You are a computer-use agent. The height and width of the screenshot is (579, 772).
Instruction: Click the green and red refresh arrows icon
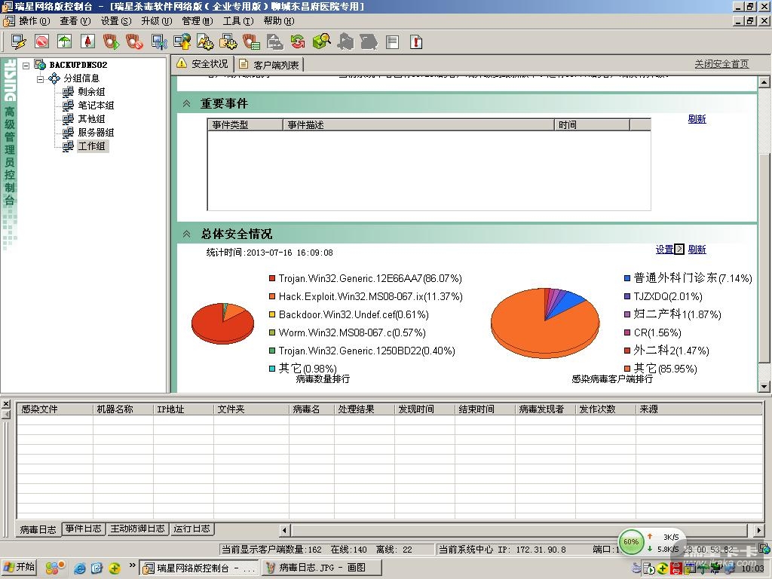pos(297,41)
